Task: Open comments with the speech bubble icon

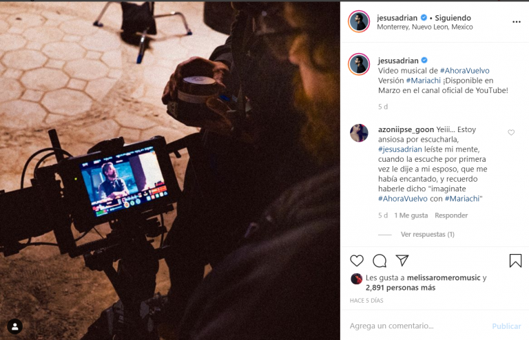Action: [x=380, y=261]
